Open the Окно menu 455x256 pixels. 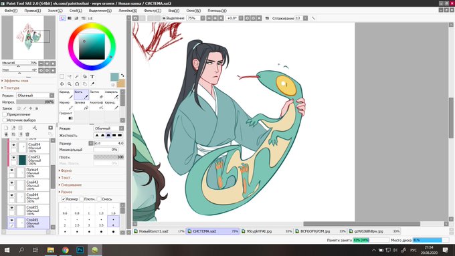[193, 11]
